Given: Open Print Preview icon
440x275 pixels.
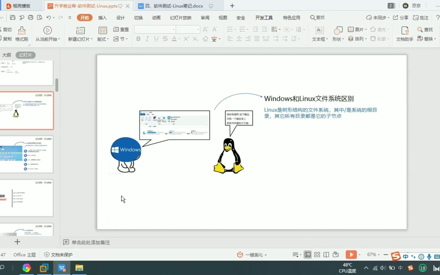Looking at the screenshot, I should coord(39,18).
